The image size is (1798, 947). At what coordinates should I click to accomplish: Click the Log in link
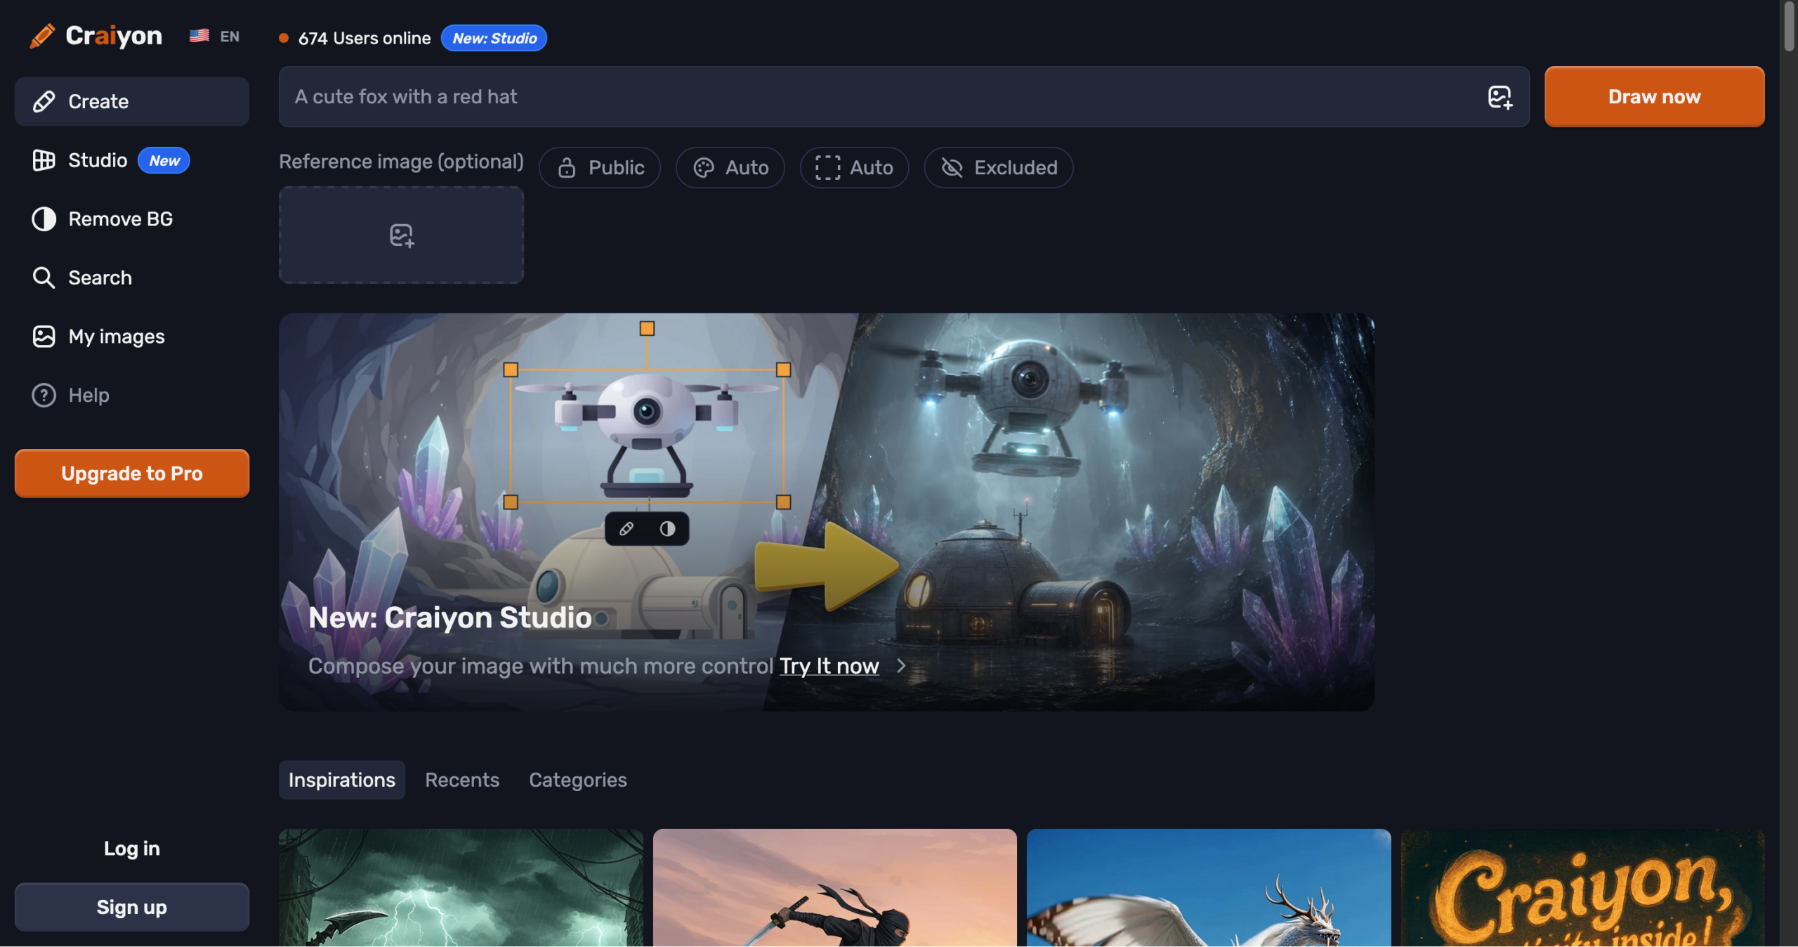(132, 849)
